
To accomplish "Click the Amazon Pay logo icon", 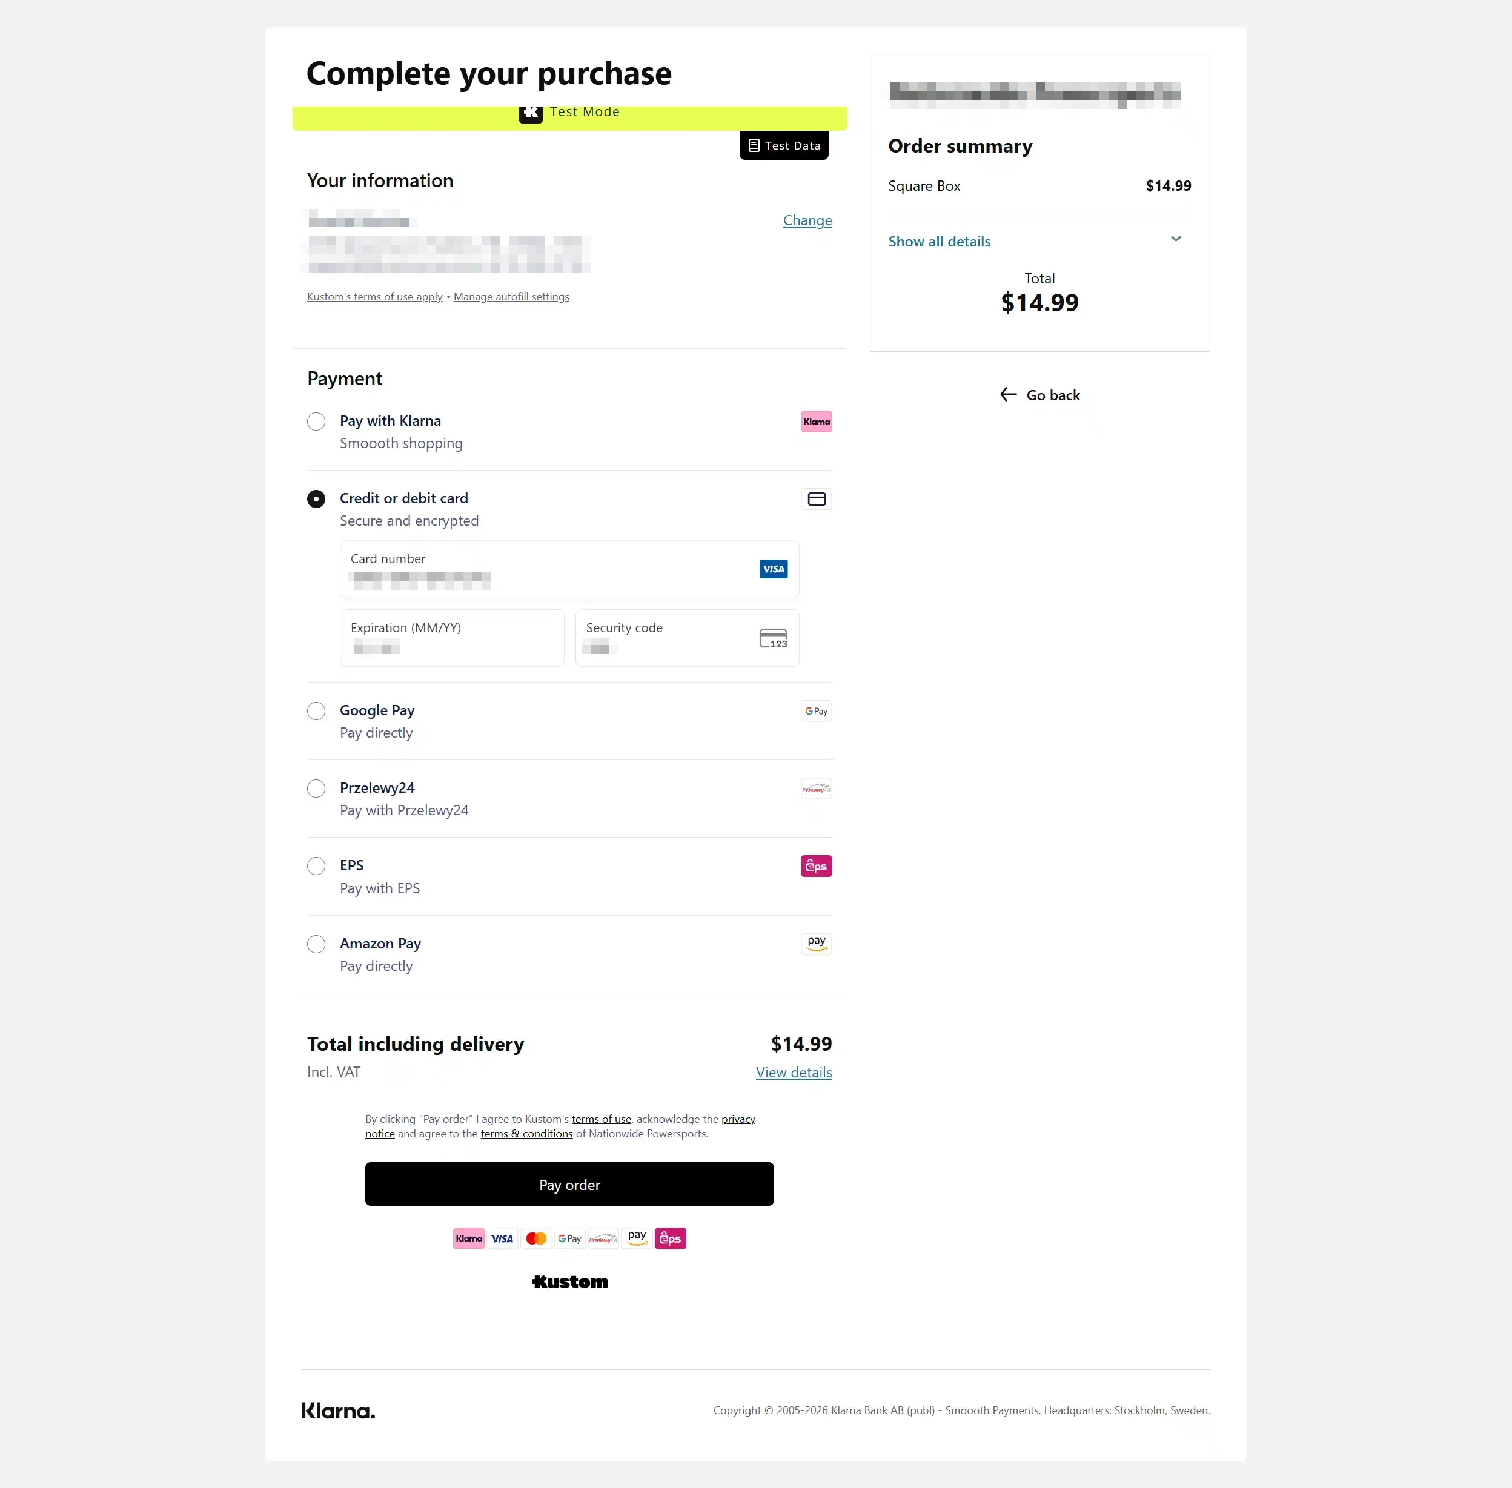I will click(x=816, y=944).
